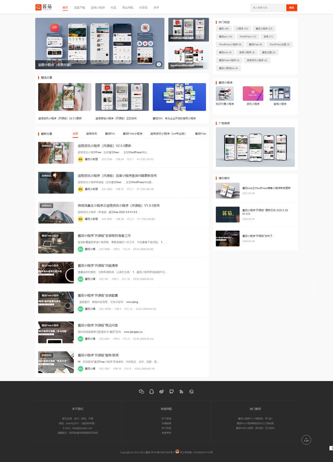Viewport: 333px width, 462px height.
Task: Go to 网址导航 in the top menu
Action: 128,8
